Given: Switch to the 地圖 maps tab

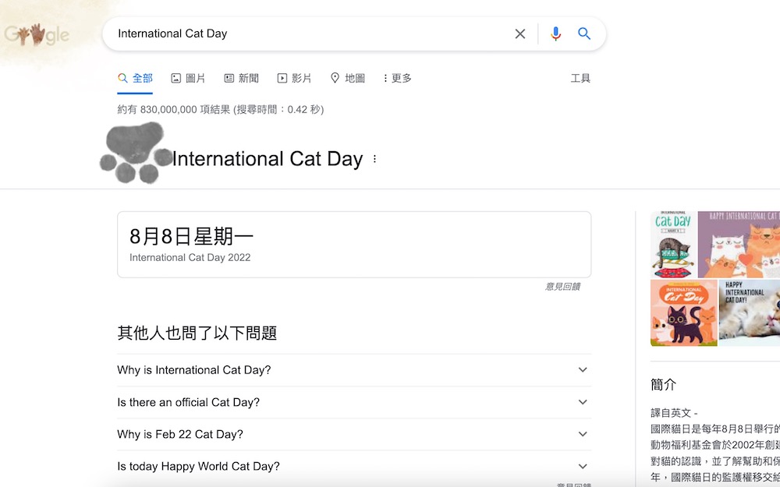Looking at the screenshot, I should pos(348,78).
